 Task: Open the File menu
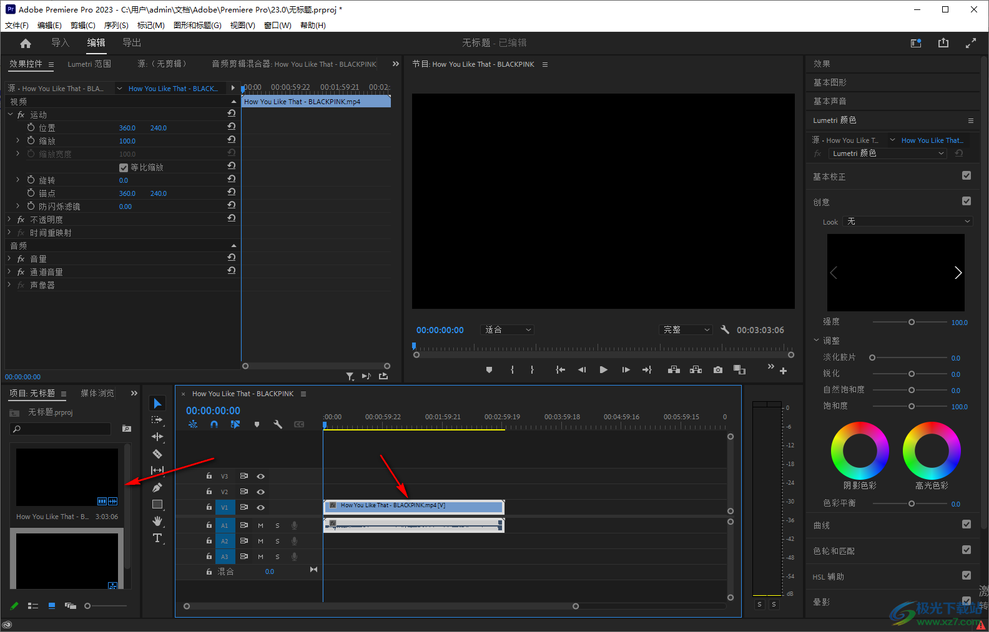point(17,26)
